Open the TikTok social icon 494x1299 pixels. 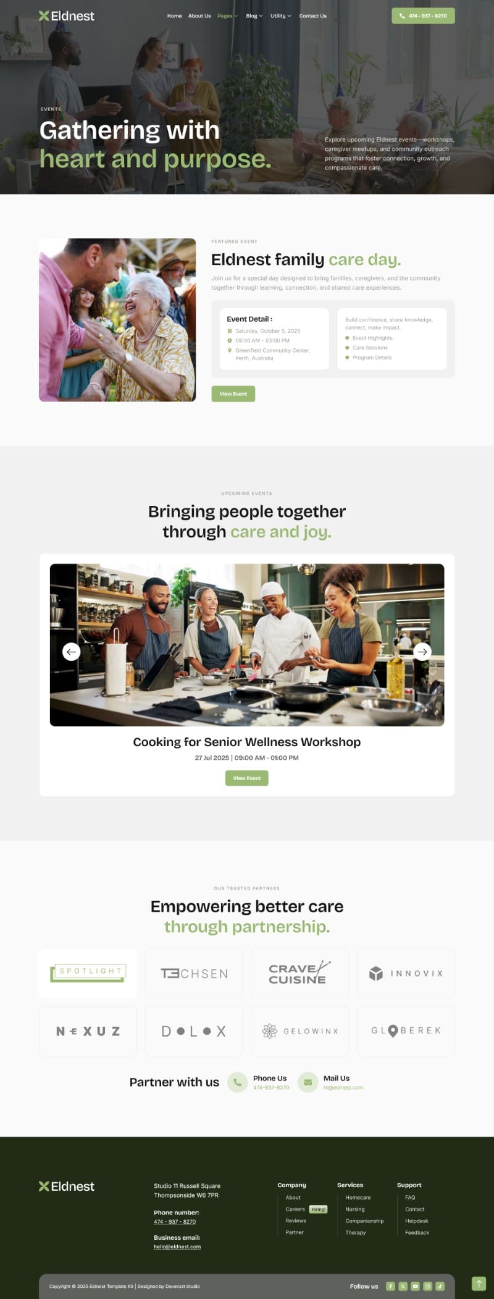[x=440, y=1286]
